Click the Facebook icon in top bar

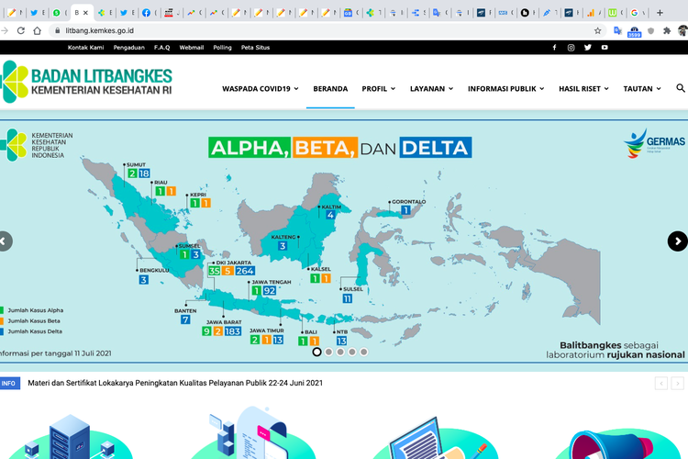[x=554, y=47]
